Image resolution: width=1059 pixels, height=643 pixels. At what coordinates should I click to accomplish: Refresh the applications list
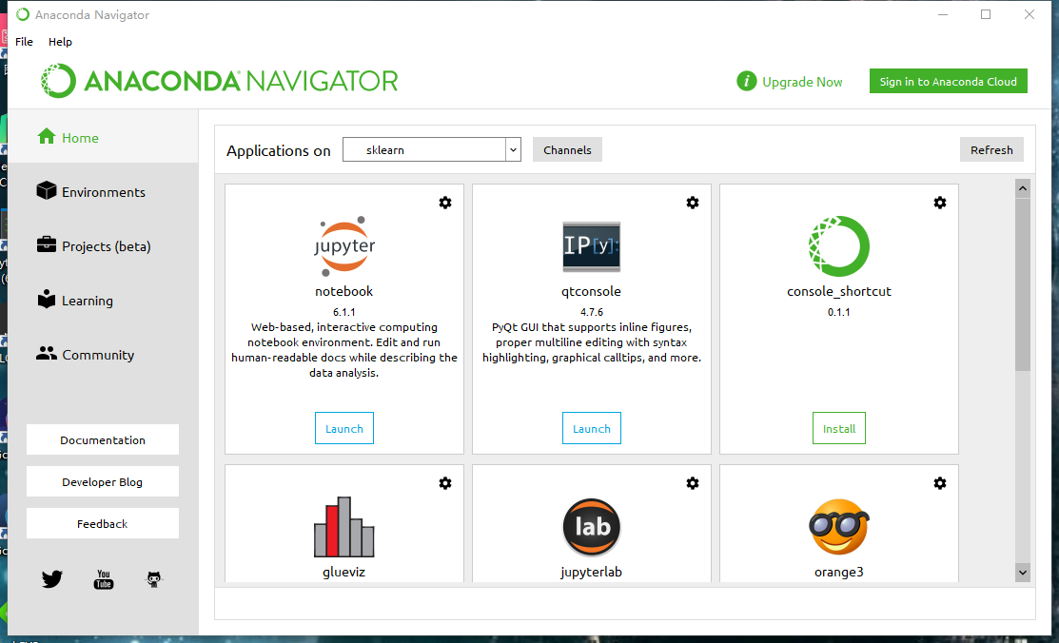tap(991, 150)
